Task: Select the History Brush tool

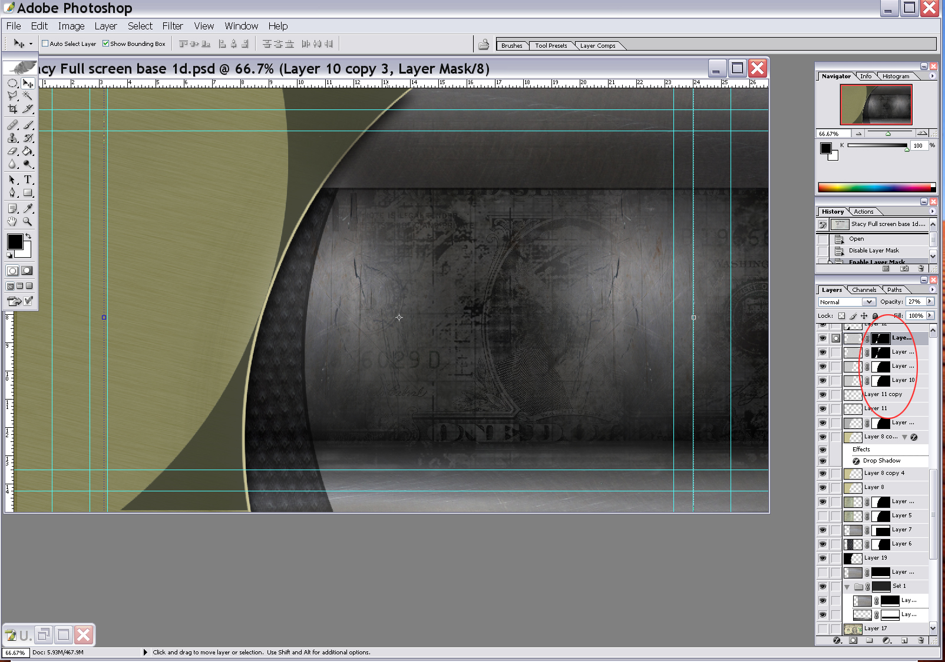Action: coord(28,138)
